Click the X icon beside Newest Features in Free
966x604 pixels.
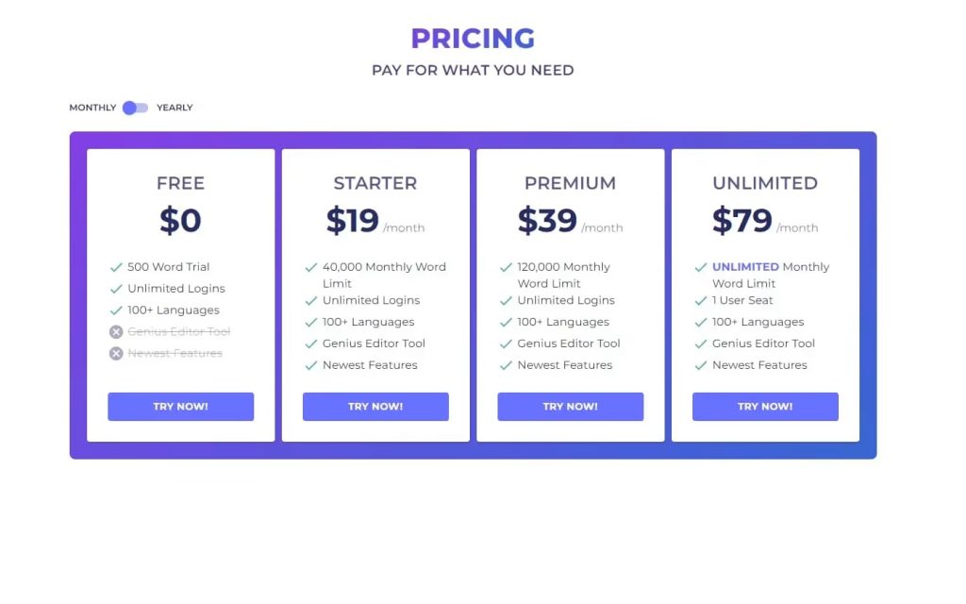[x=116, y=354]
